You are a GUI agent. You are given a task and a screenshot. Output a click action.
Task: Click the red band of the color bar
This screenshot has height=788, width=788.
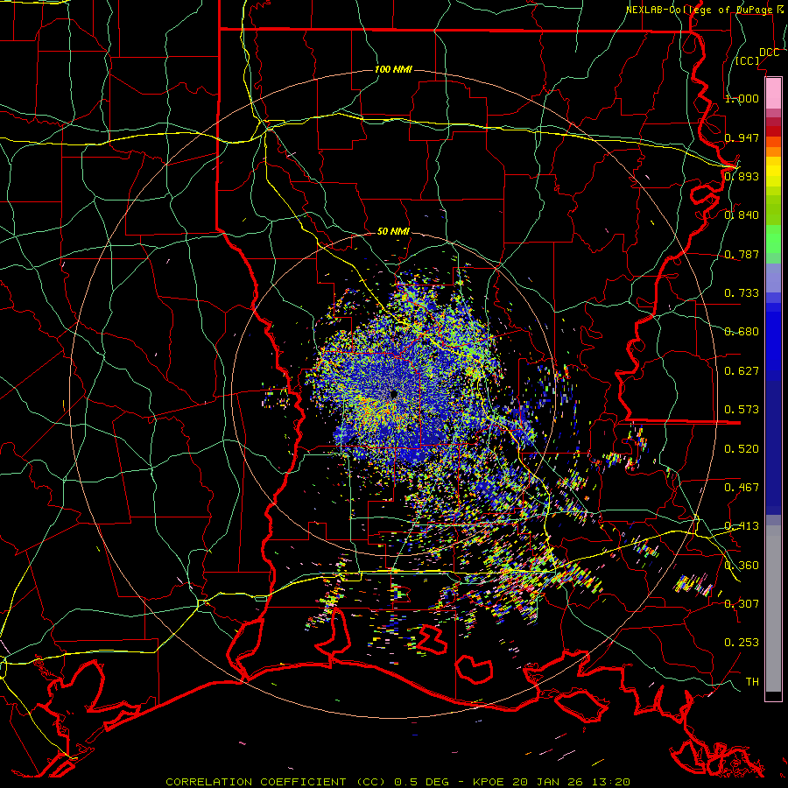point(773,130)
